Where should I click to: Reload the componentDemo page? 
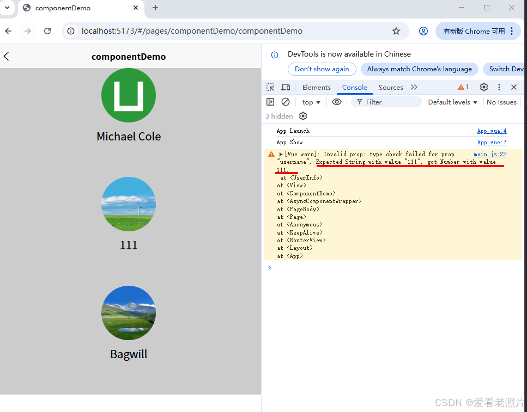pyautogui.click(x=47, y=31)
